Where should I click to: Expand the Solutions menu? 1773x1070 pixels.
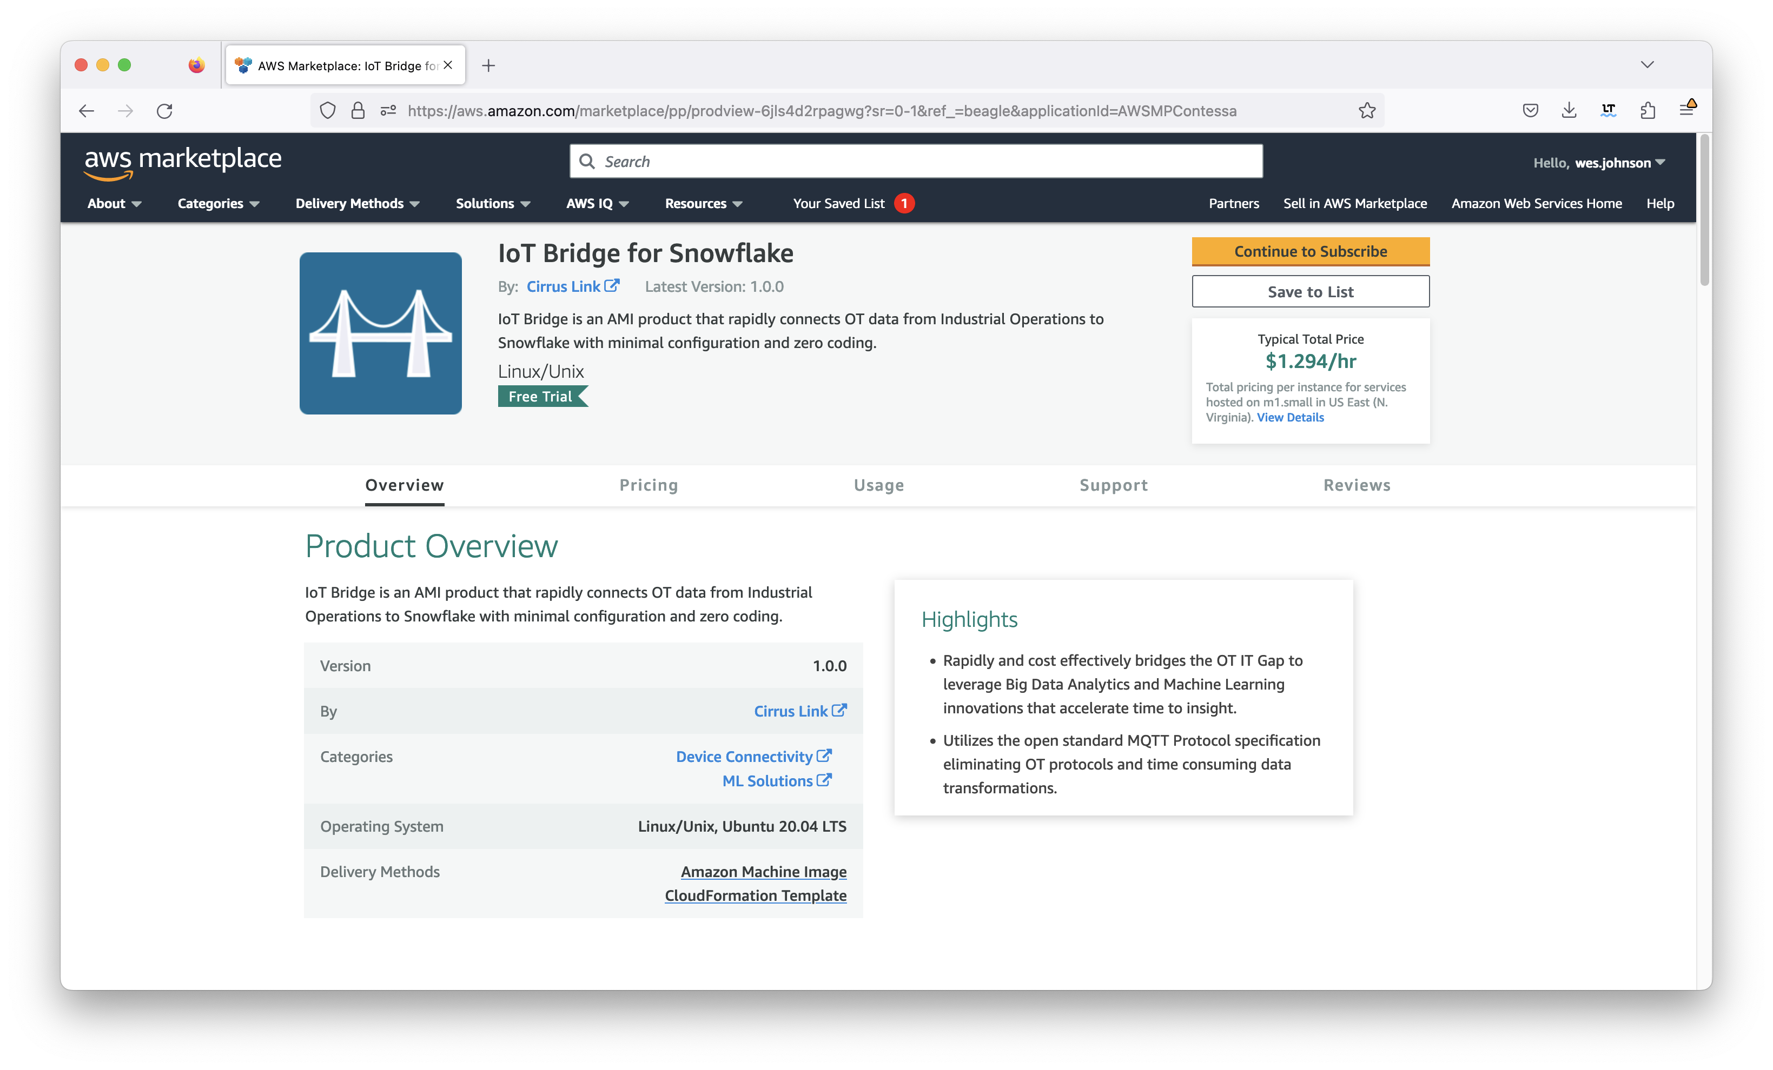point(493,204)
